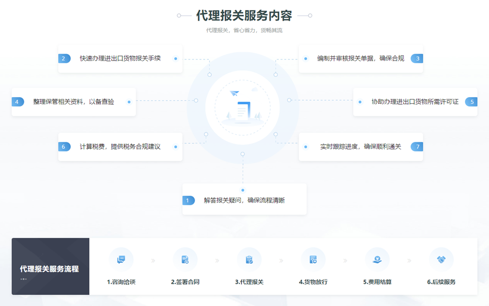Screen dimensions: 489x306
Task: Open the 快速办理进出口货物报关手续 card
Action: [x=120, y=58]
